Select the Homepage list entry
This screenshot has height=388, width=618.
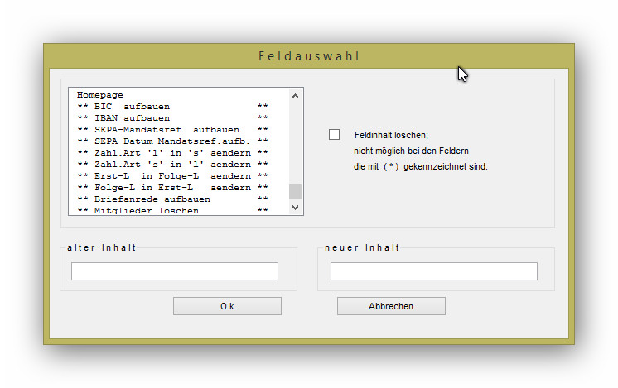[99, 95]
